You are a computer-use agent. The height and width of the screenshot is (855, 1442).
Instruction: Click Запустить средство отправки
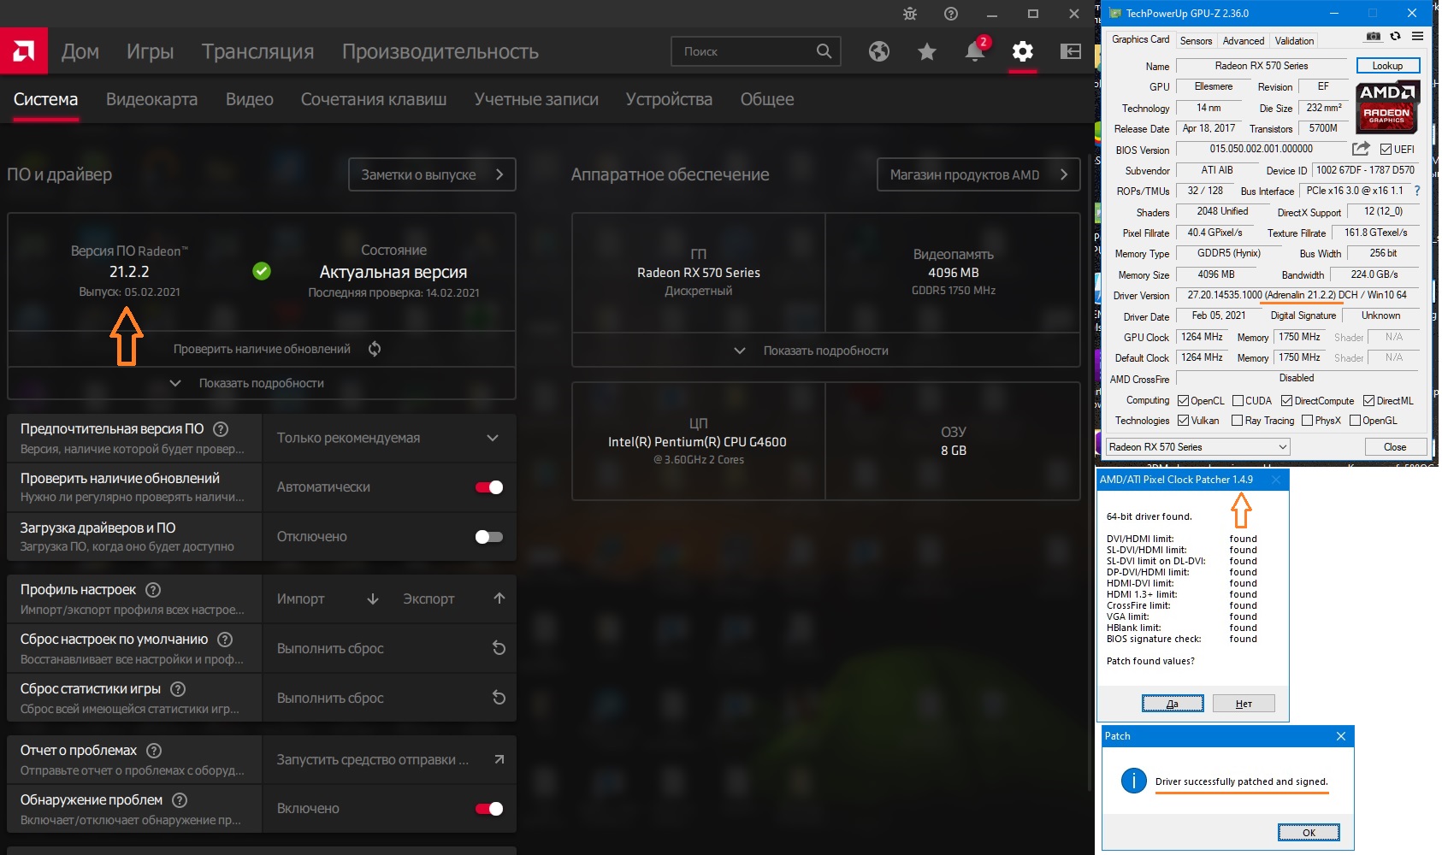tap(389, 759)
